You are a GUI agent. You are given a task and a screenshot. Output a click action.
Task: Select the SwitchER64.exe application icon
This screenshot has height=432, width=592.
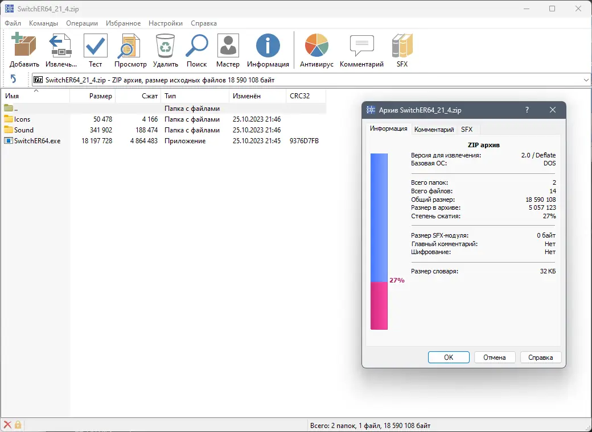coord(9,140)
